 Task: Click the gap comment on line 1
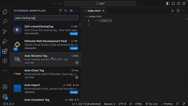click(x=103, y=21)
